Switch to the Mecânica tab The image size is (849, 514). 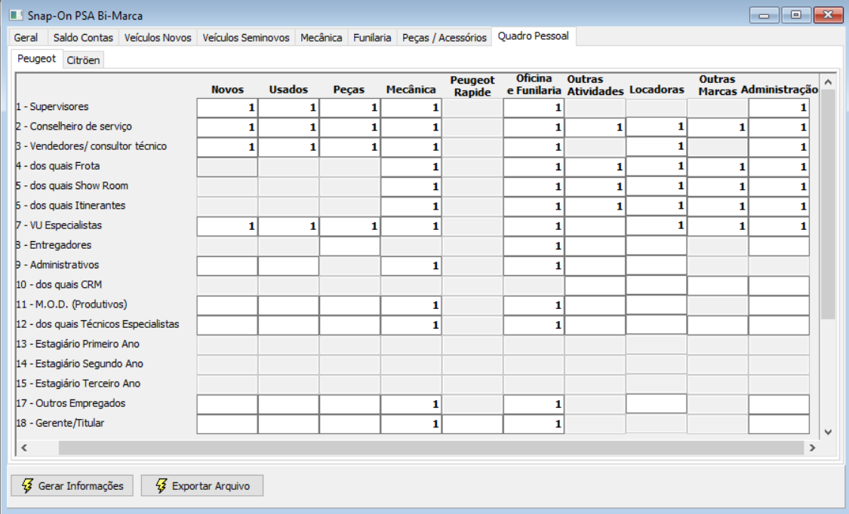click(x=321, y=37)
